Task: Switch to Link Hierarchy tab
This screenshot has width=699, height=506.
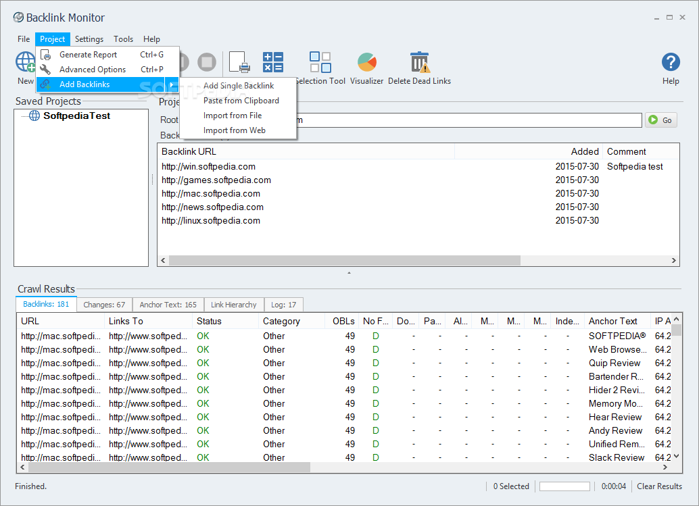Action: click(234, 305)
